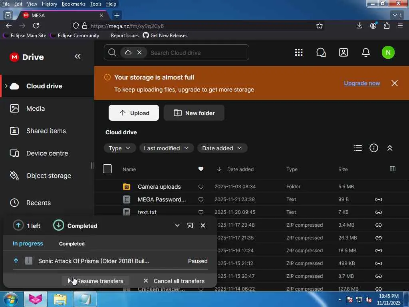The height and width of the screenshot is (307, 409).
Task: Open the link icon for the 499 KB ZIP
Action: pyautogui.click(x=379, y=263)
